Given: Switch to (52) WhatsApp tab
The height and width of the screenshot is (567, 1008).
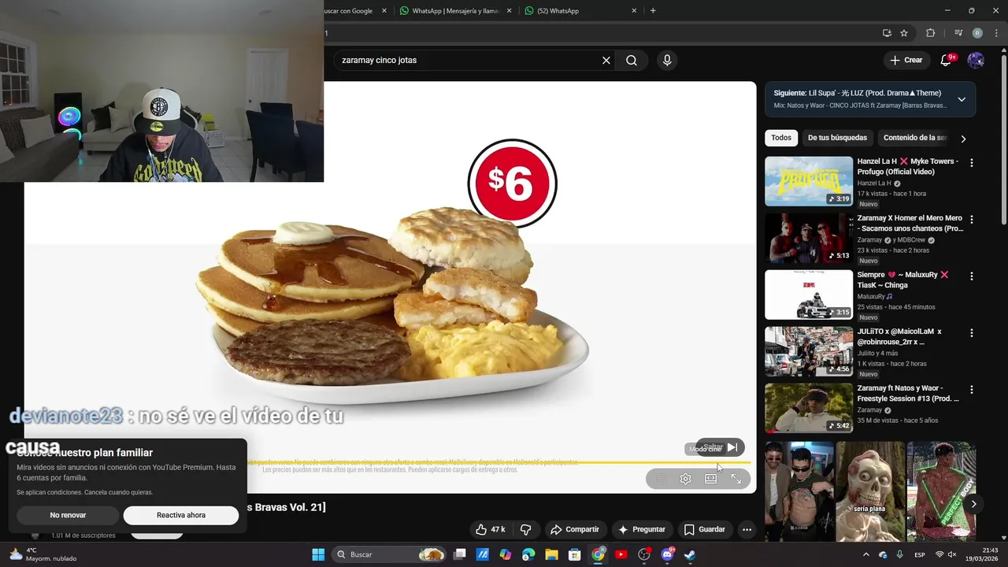Looking at the screenshot, I should (581, 11).
